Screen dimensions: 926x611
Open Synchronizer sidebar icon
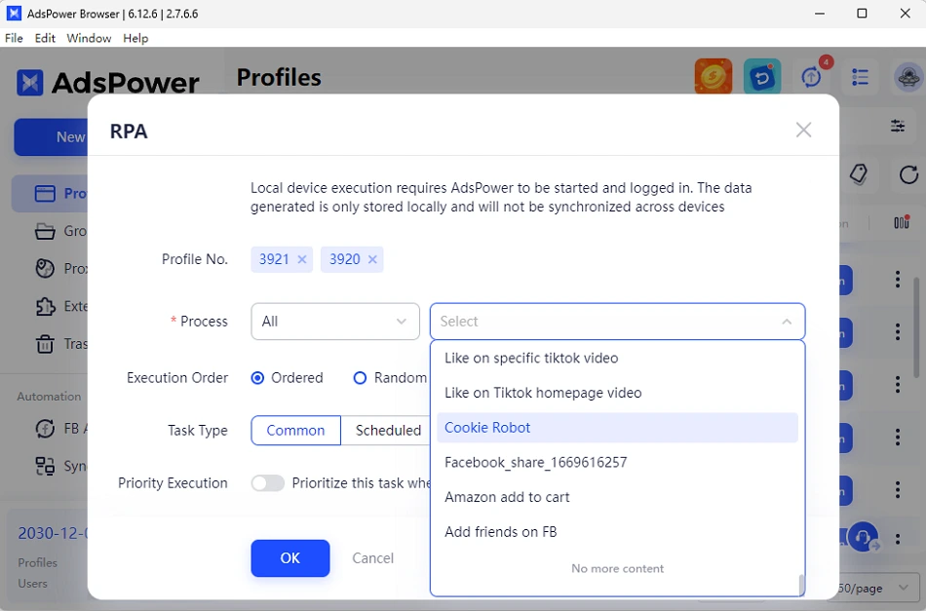click(x=45, y=467)
